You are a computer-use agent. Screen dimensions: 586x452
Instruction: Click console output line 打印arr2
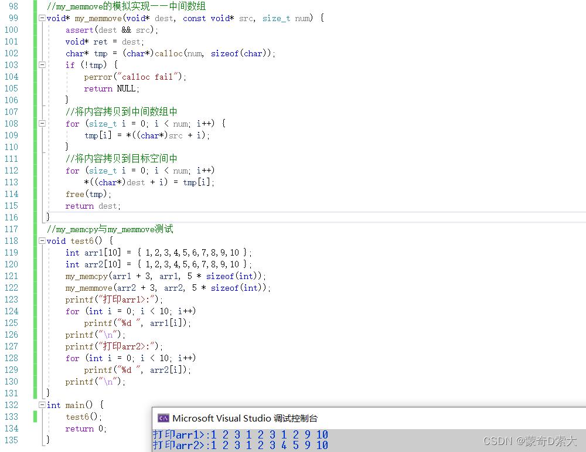[240, 446]
